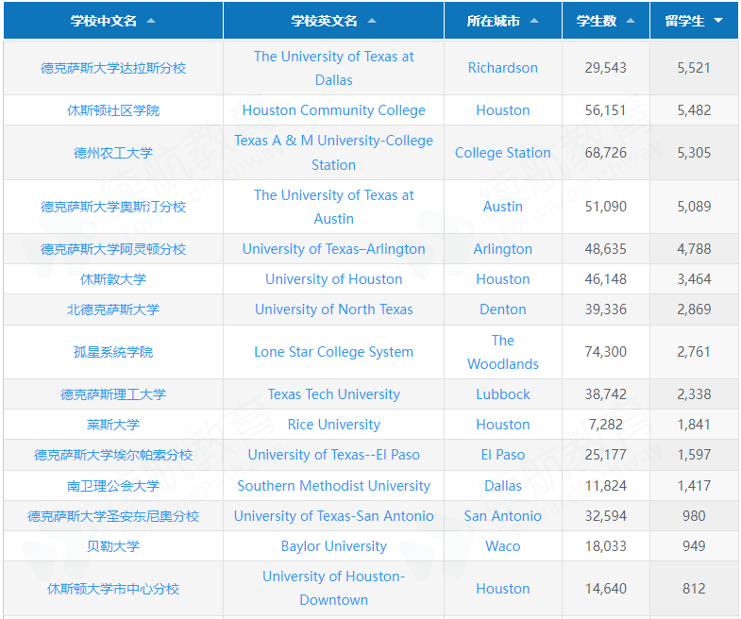
Task: Open The University of Texas at Austin link
Action: point(333,207)
